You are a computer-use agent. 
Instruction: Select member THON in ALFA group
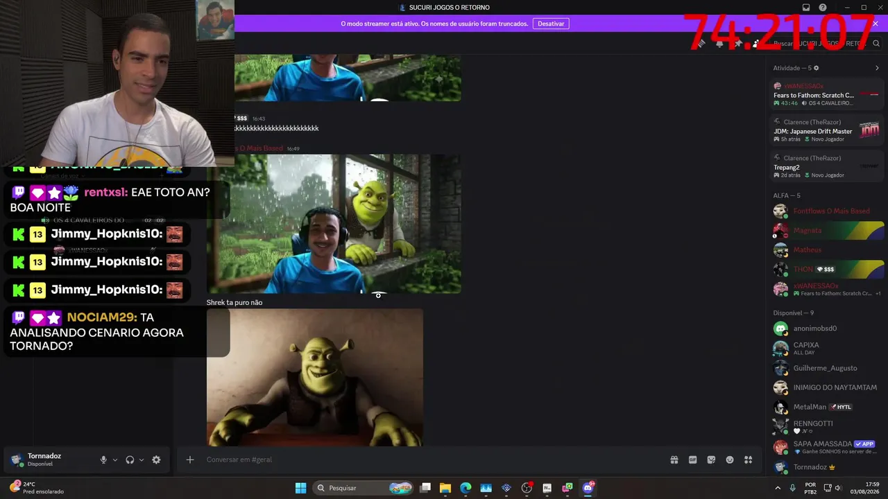tap(828, 269)
